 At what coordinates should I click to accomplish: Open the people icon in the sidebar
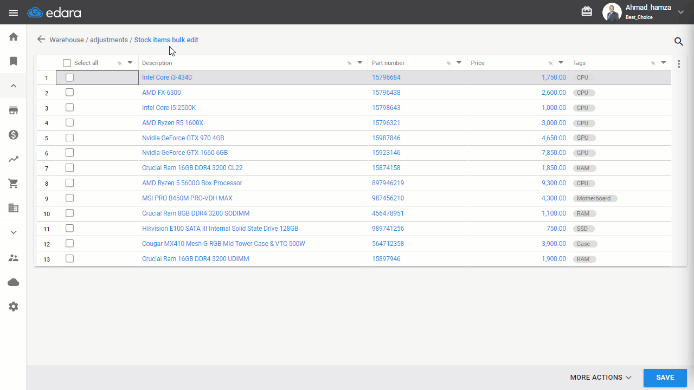pyautogui.click(x=14, y=258)
